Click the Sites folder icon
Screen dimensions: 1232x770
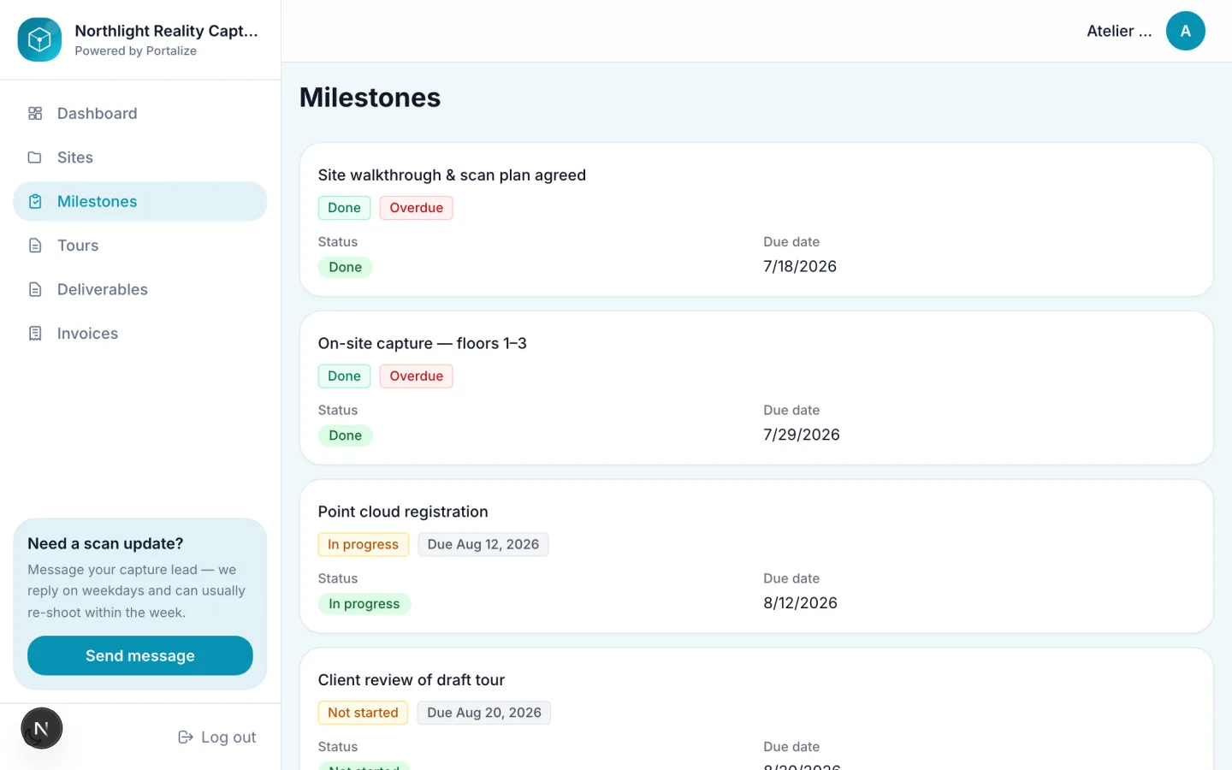click(35, 157)
